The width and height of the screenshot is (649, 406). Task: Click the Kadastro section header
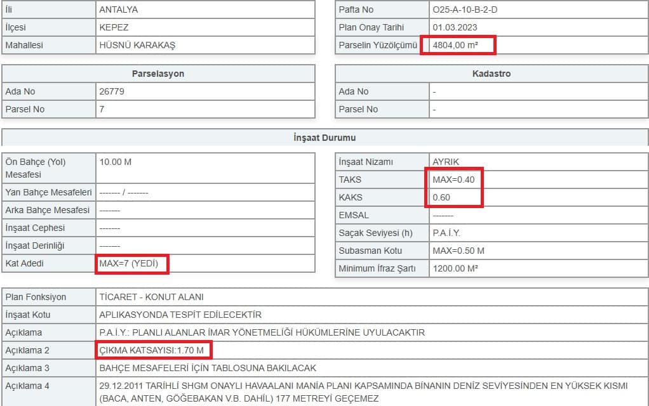coord(491,74)
